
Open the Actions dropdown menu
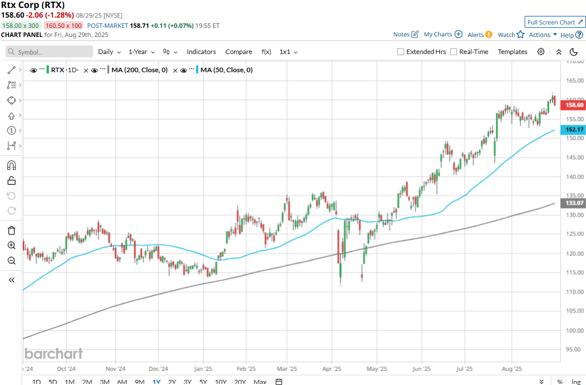pos(543,35)
